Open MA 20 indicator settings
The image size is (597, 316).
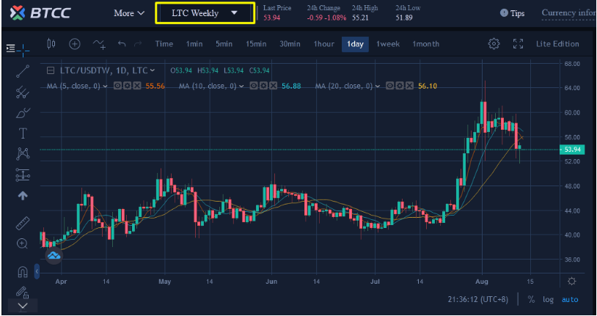coord(400,86)
